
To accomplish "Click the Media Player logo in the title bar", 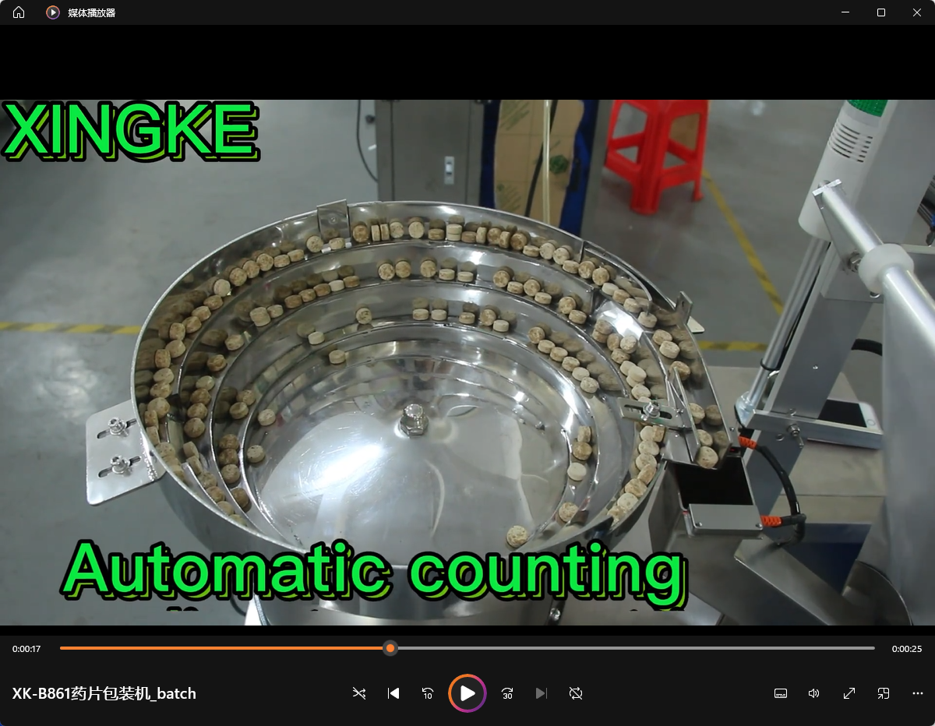I will pyautogui.click(x=51, y=12).
